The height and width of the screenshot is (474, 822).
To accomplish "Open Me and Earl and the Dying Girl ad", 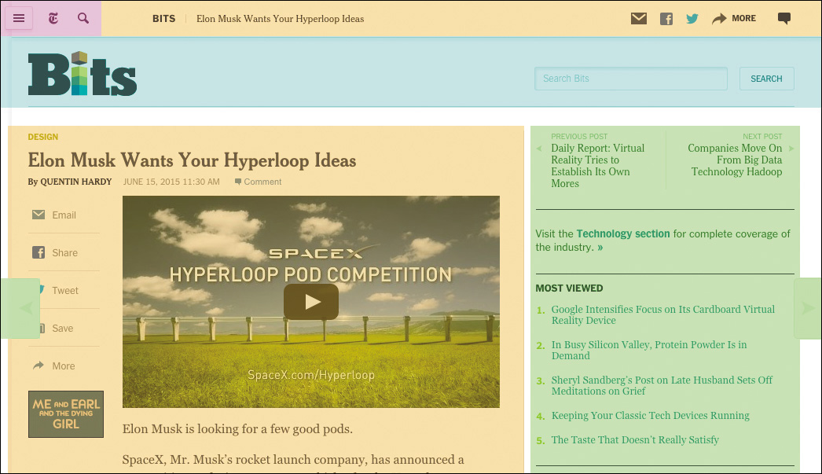I will pos(66,414).
